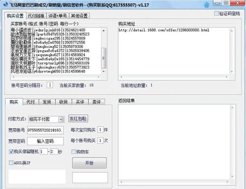
Task: Go to the 买评 tab
Action: (x=80, y=102)
